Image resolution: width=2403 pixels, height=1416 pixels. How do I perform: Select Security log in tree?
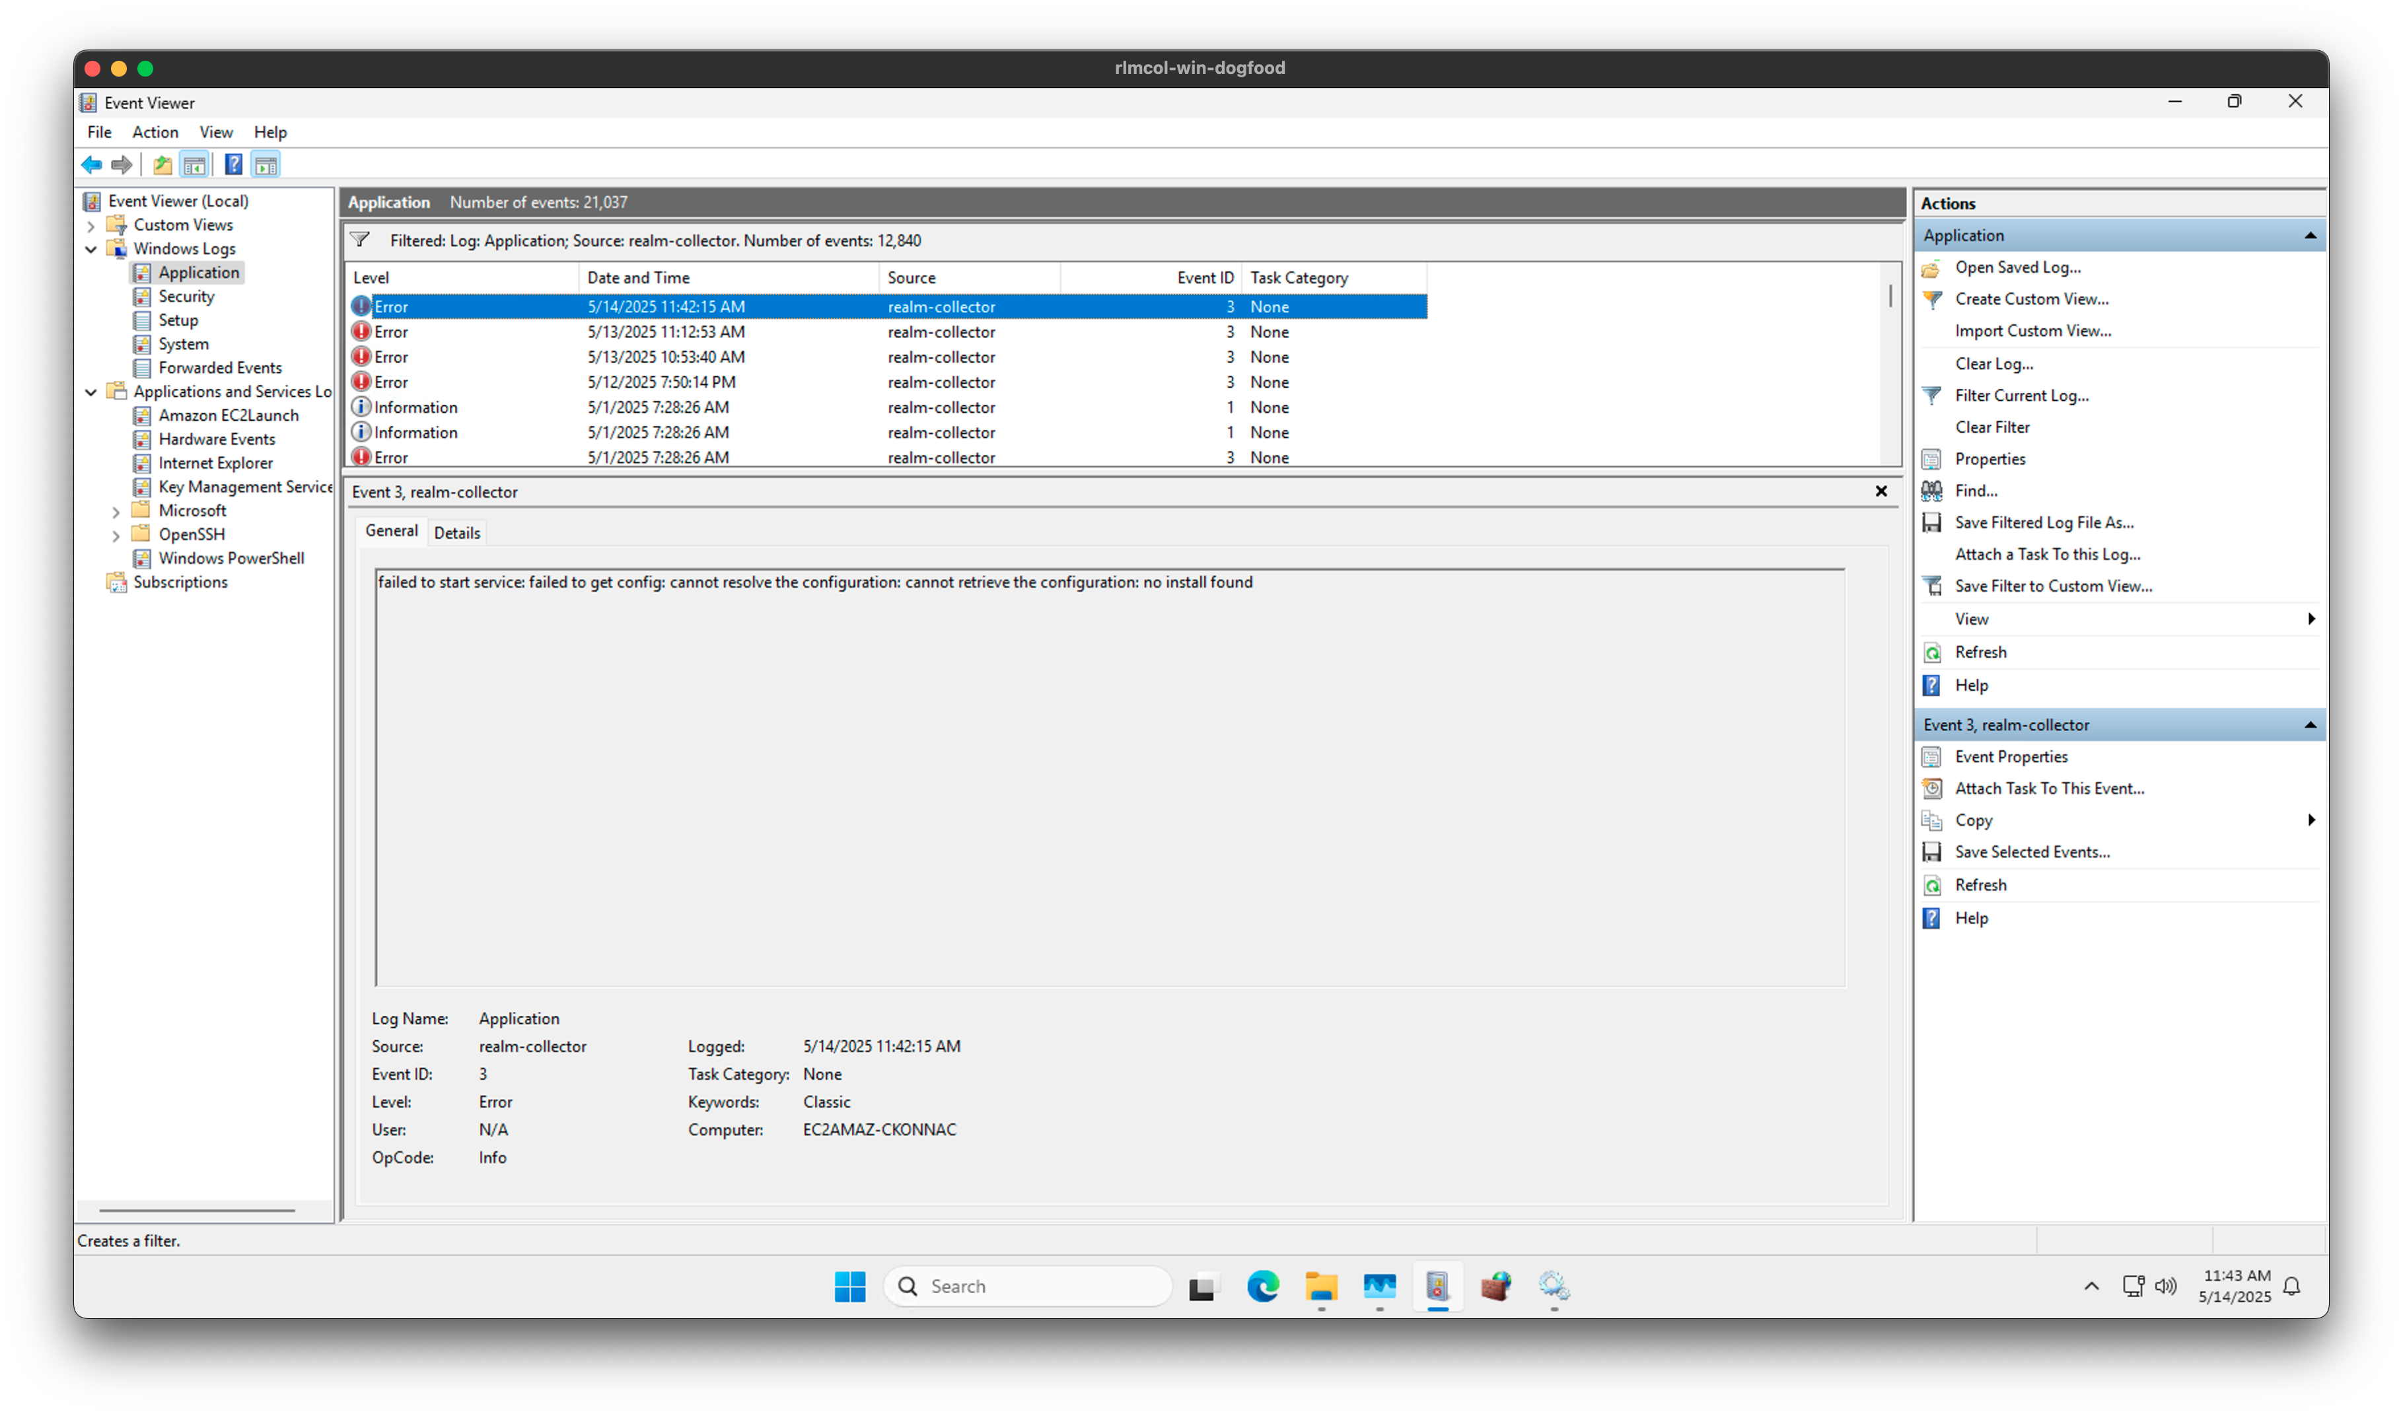pyautogui.click(x=186, y=297)
